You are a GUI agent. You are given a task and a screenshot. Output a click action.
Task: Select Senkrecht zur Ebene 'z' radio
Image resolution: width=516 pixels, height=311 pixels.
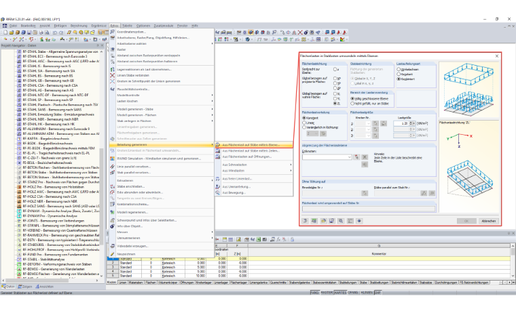tap(335, 69)
